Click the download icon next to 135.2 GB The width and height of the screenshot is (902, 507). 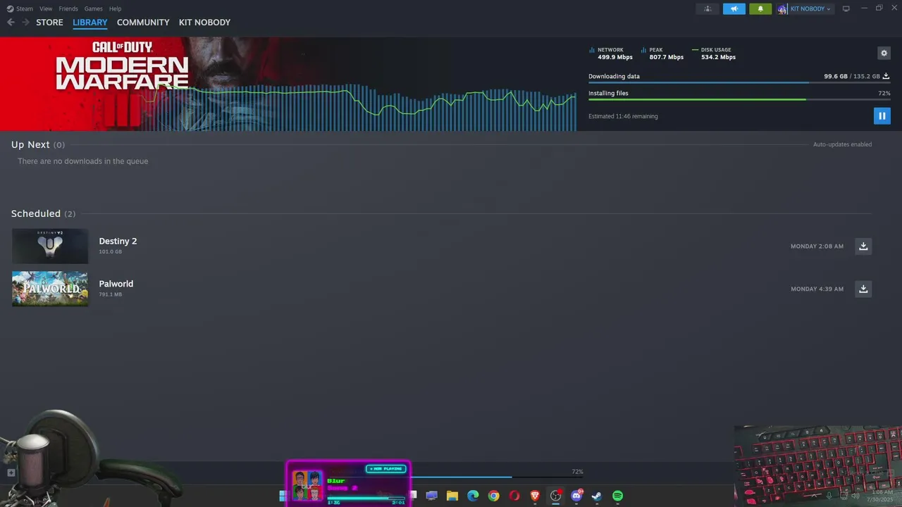(x=886, y=76)
